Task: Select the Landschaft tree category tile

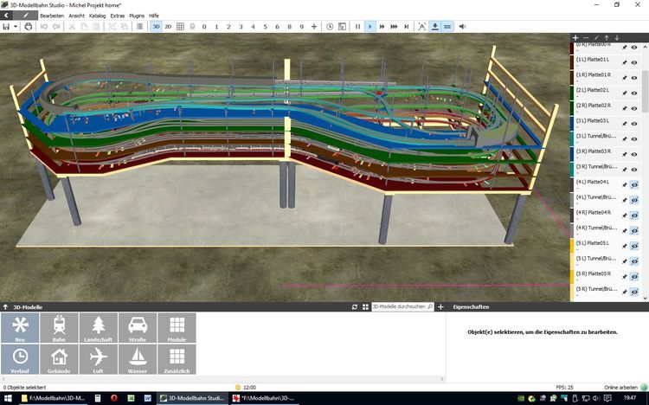Action: pos(98,329)
